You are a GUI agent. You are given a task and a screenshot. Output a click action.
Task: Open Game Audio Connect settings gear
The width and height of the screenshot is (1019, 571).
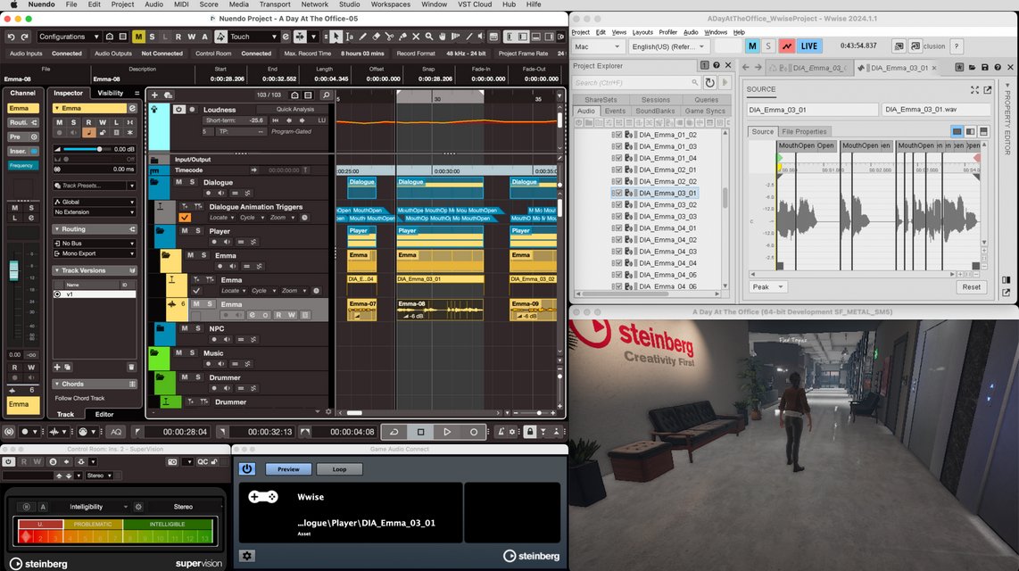click(247, 556)
